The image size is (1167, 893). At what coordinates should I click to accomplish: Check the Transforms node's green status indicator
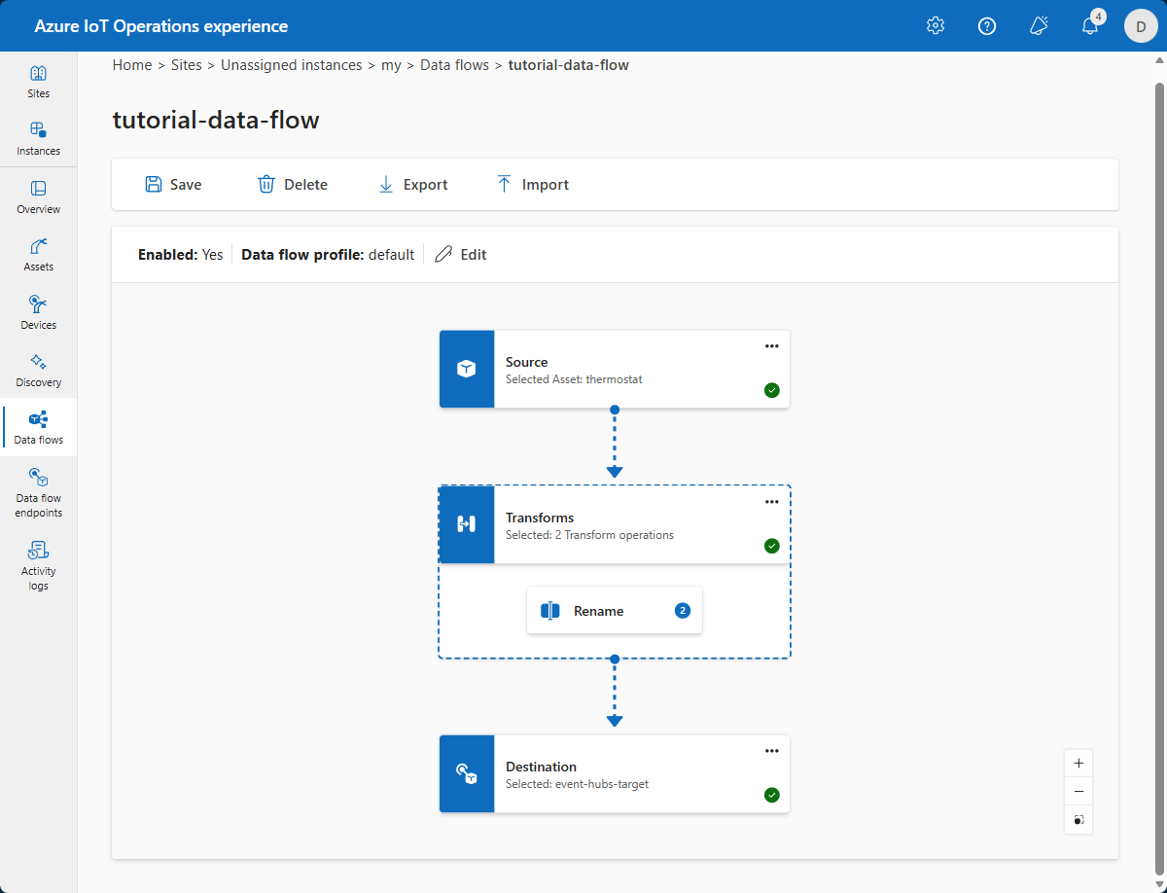771,546
